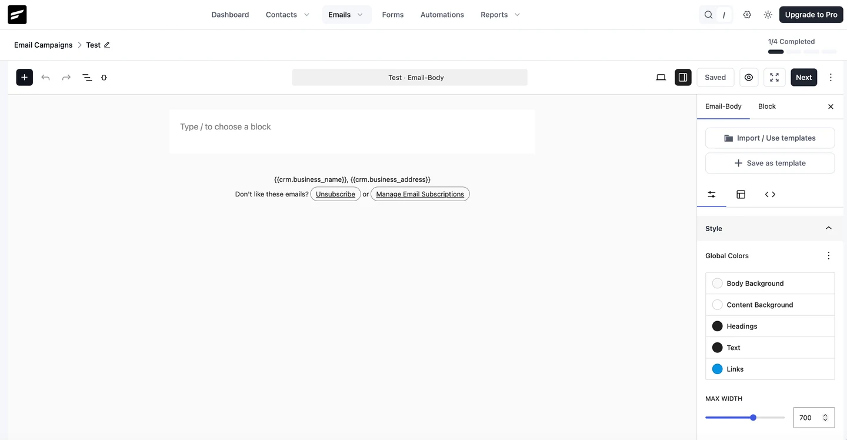Click the 'Test · Email-Body' document bar
The width and height of the screenshot is (847, 440).
pyautogui.click(x=410, y=77)
